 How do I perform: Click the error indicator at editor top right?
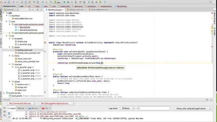pyautogui.click(x=212, y=13)
